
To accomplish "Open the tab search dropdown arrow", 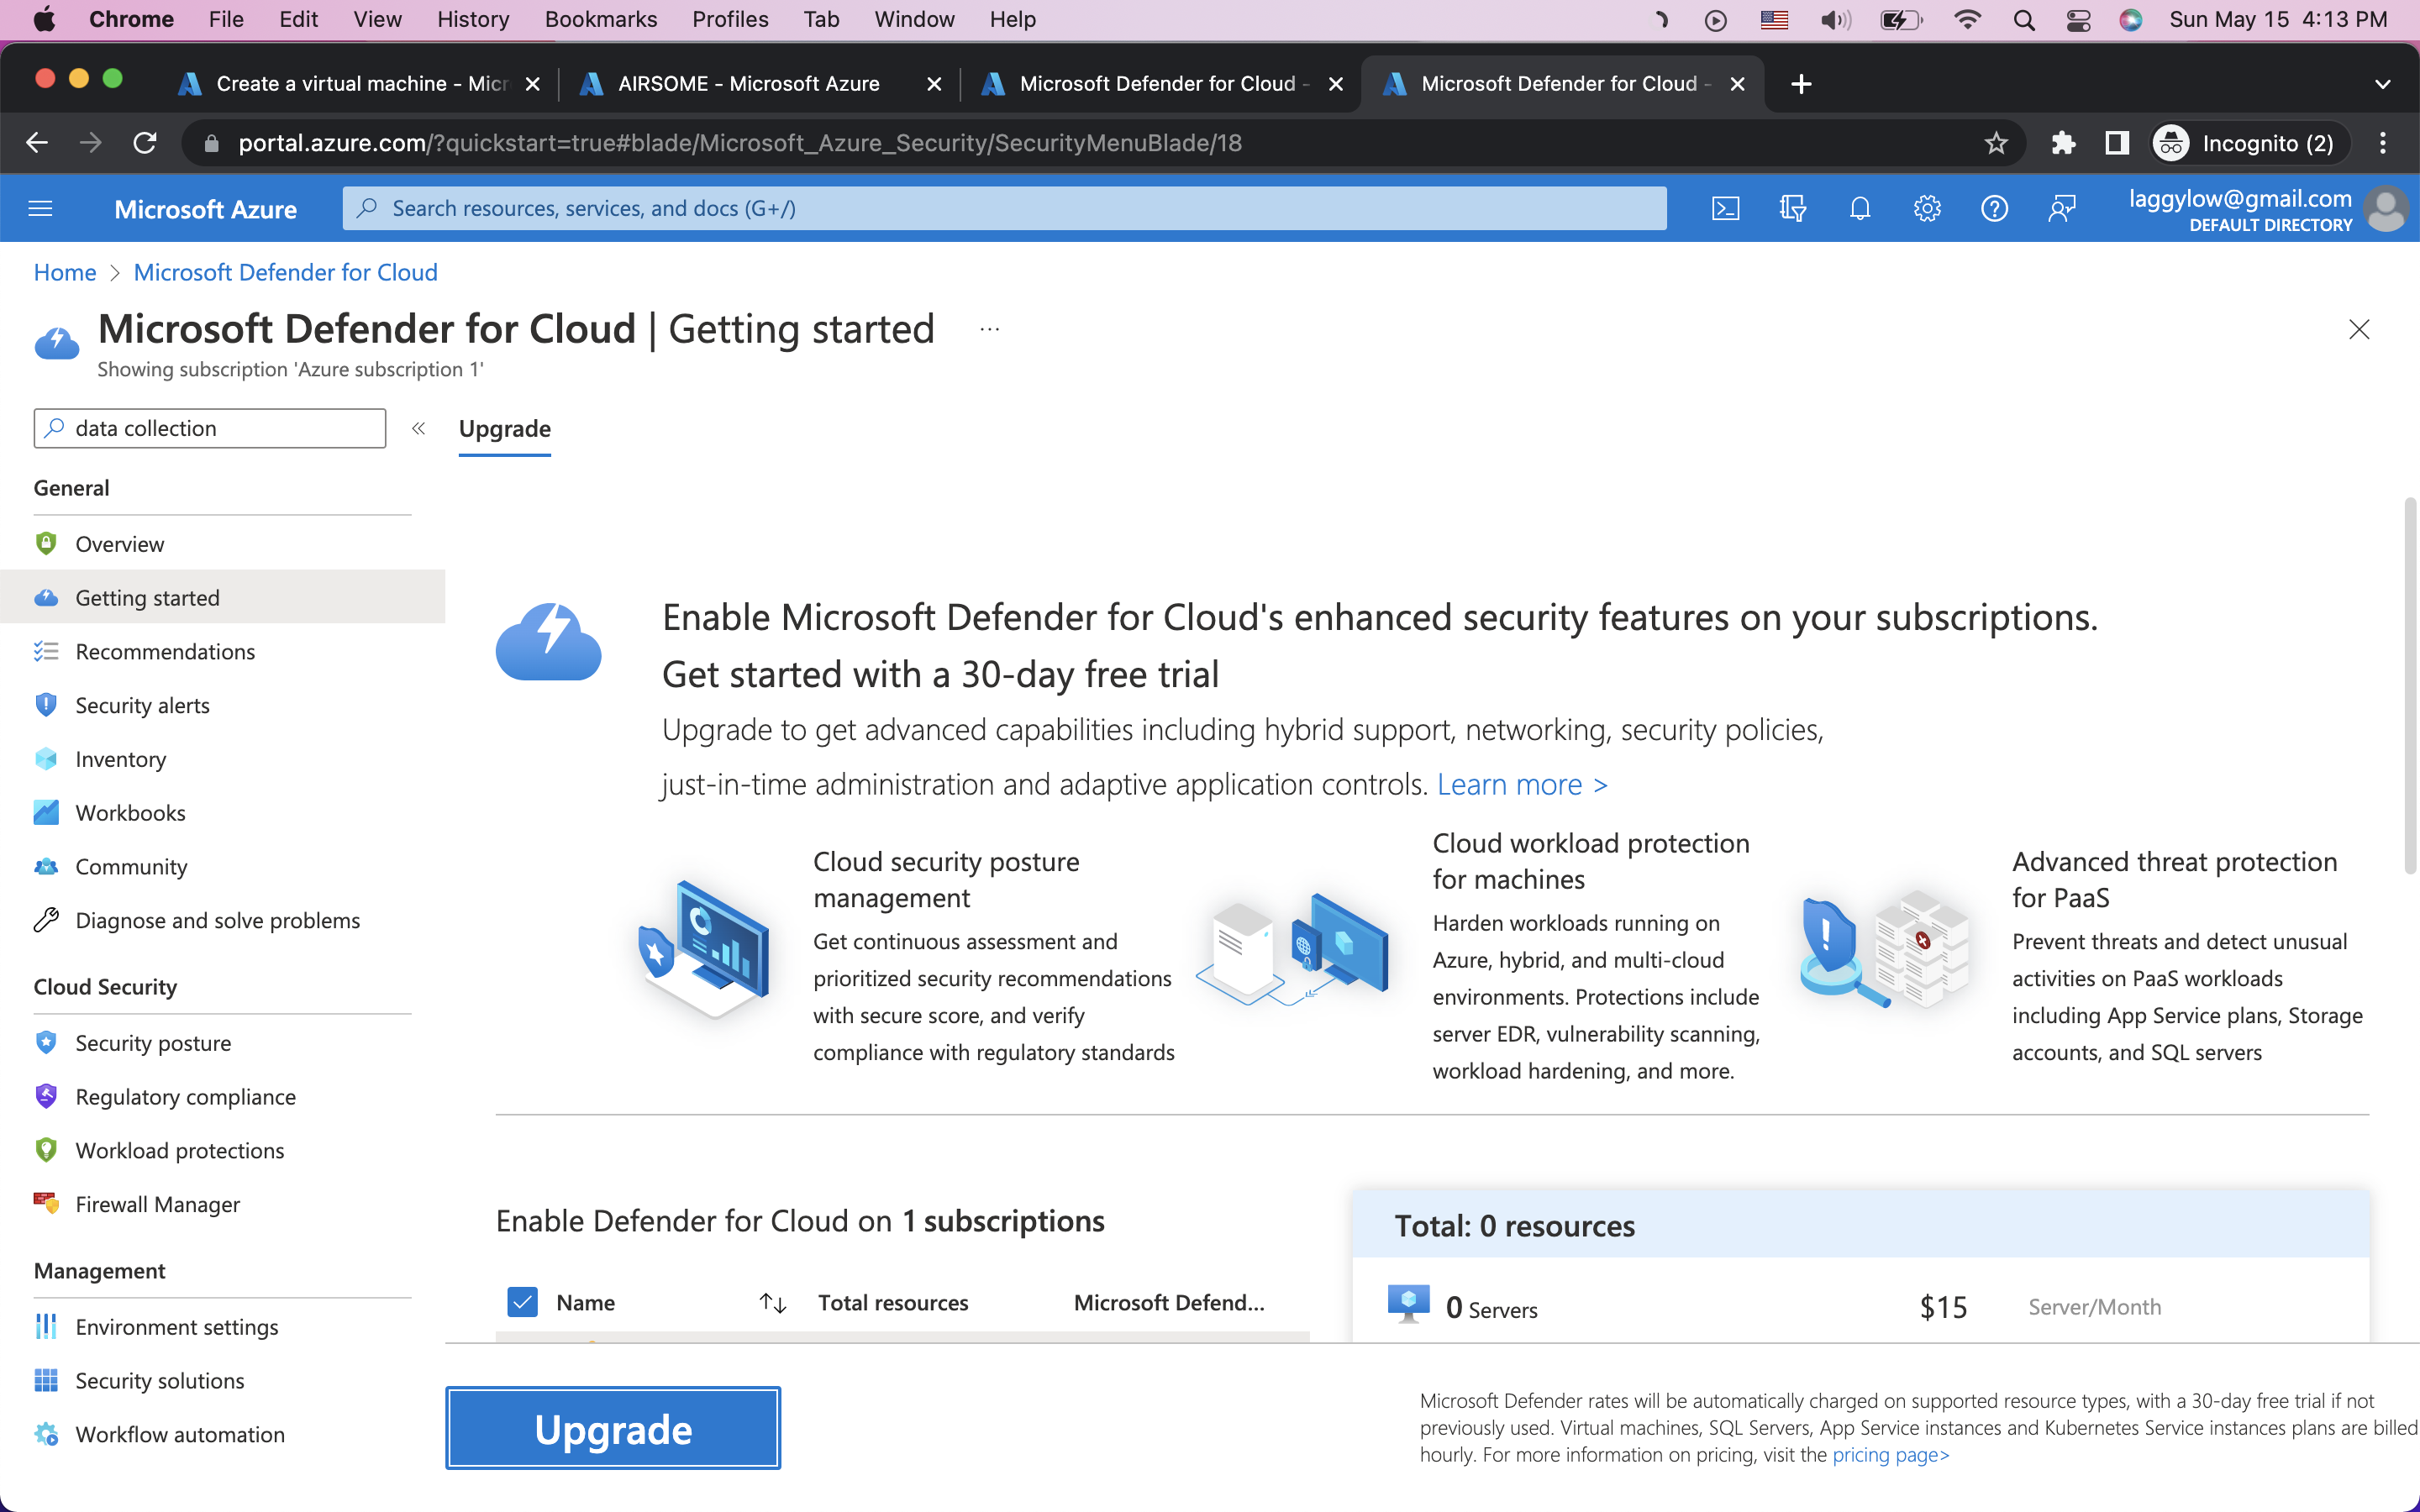I will [x=2382, y=84].
